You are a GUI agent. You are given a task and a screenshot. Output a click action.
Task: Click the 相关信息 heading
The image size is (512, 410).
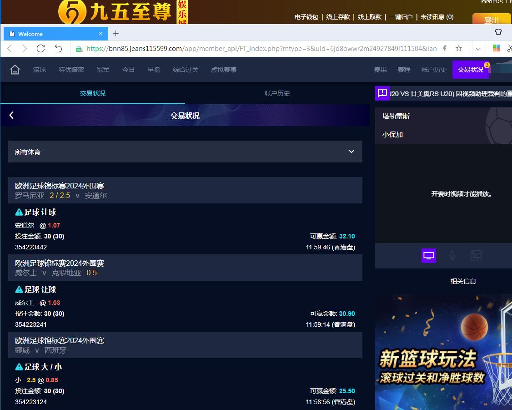(x=463, y=281)
